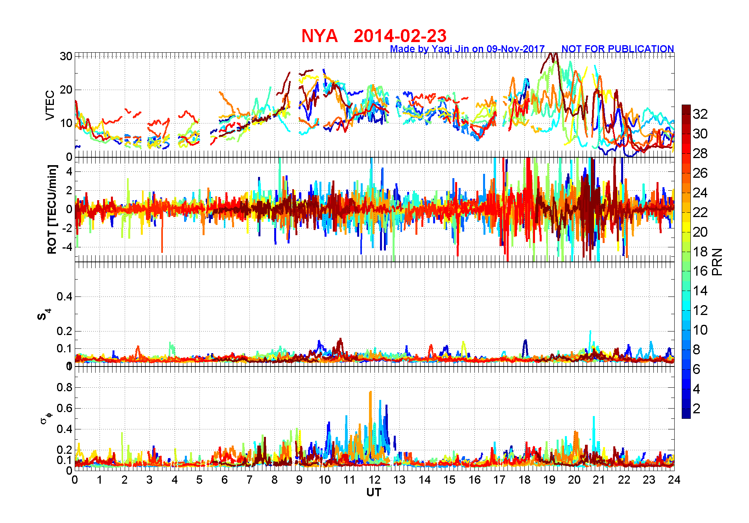Image resolution: width=749 pixels, height=523 pixels.
Task: Click the 'ROT [TECU/min]' axis label
Action: coord(52,209)
